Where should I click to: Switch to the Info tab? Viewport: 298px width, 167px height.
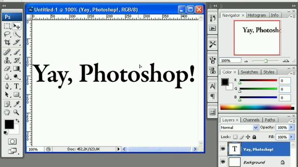pos(274,15)
